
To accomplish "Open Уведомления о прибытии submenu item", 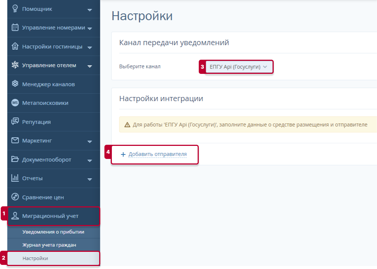I will point(54,232).
